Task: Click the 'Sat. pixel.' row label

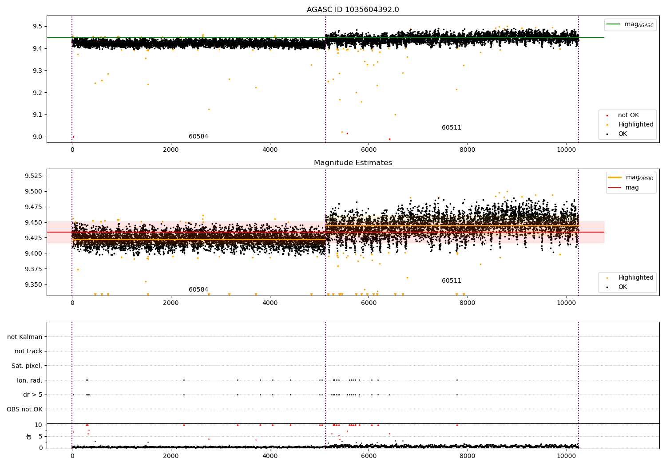Action: point(27,366)
